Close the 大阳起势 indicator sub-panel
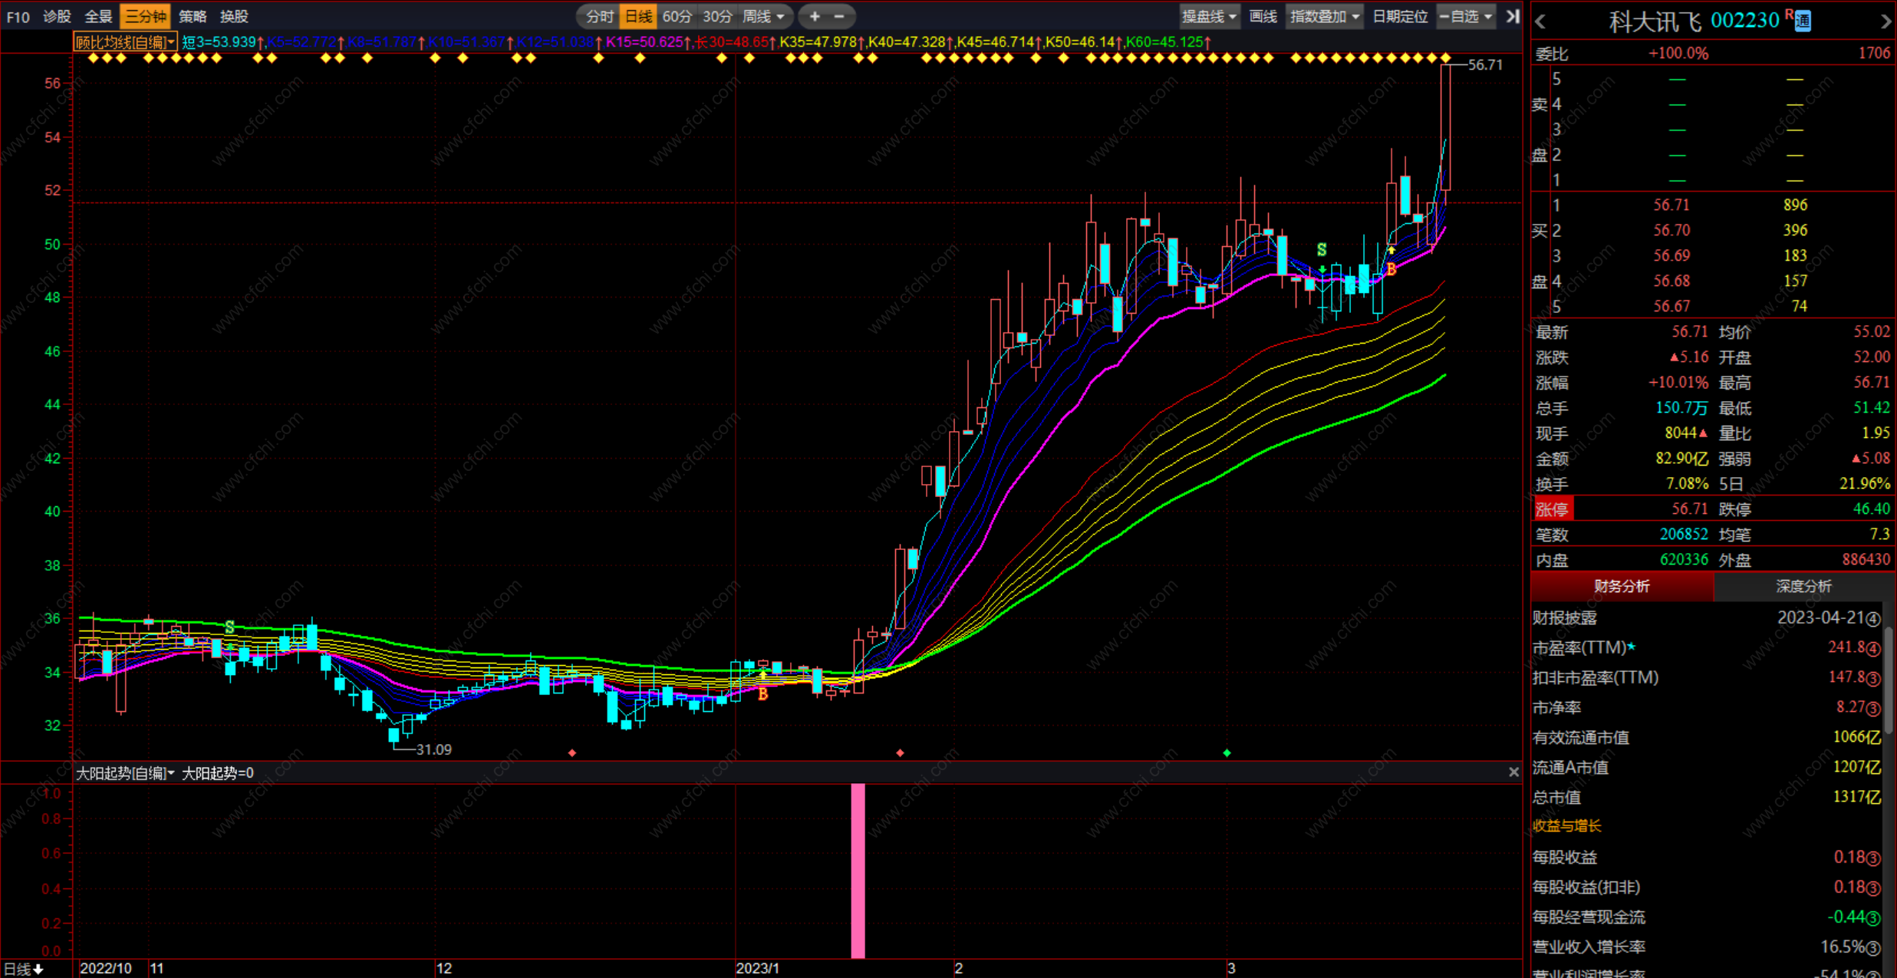This screenshot has width=1897, height=978. click(x=1513, y=772)
